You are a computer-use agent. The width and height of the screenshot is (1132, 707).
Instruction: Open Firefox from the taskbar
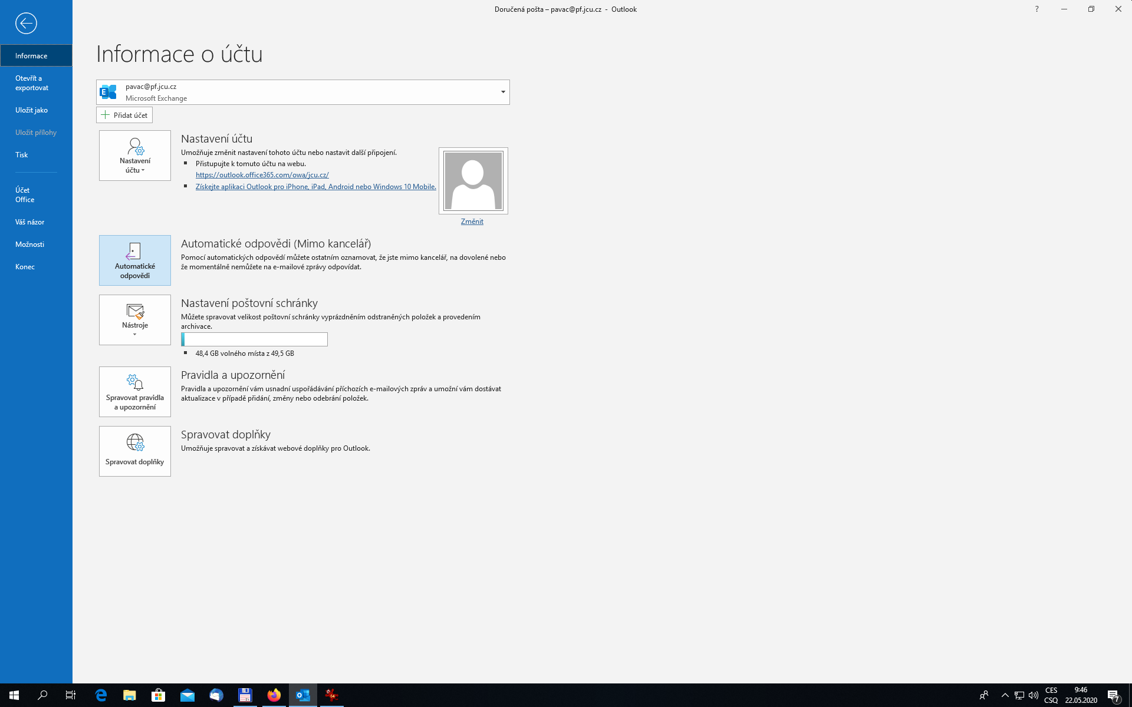274,695
